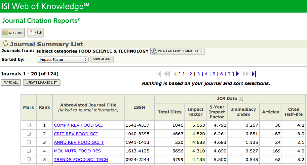This screenshot has height=165, width=307.
Task: Open Help with the question mark icon
Action: tap(35, 33)
